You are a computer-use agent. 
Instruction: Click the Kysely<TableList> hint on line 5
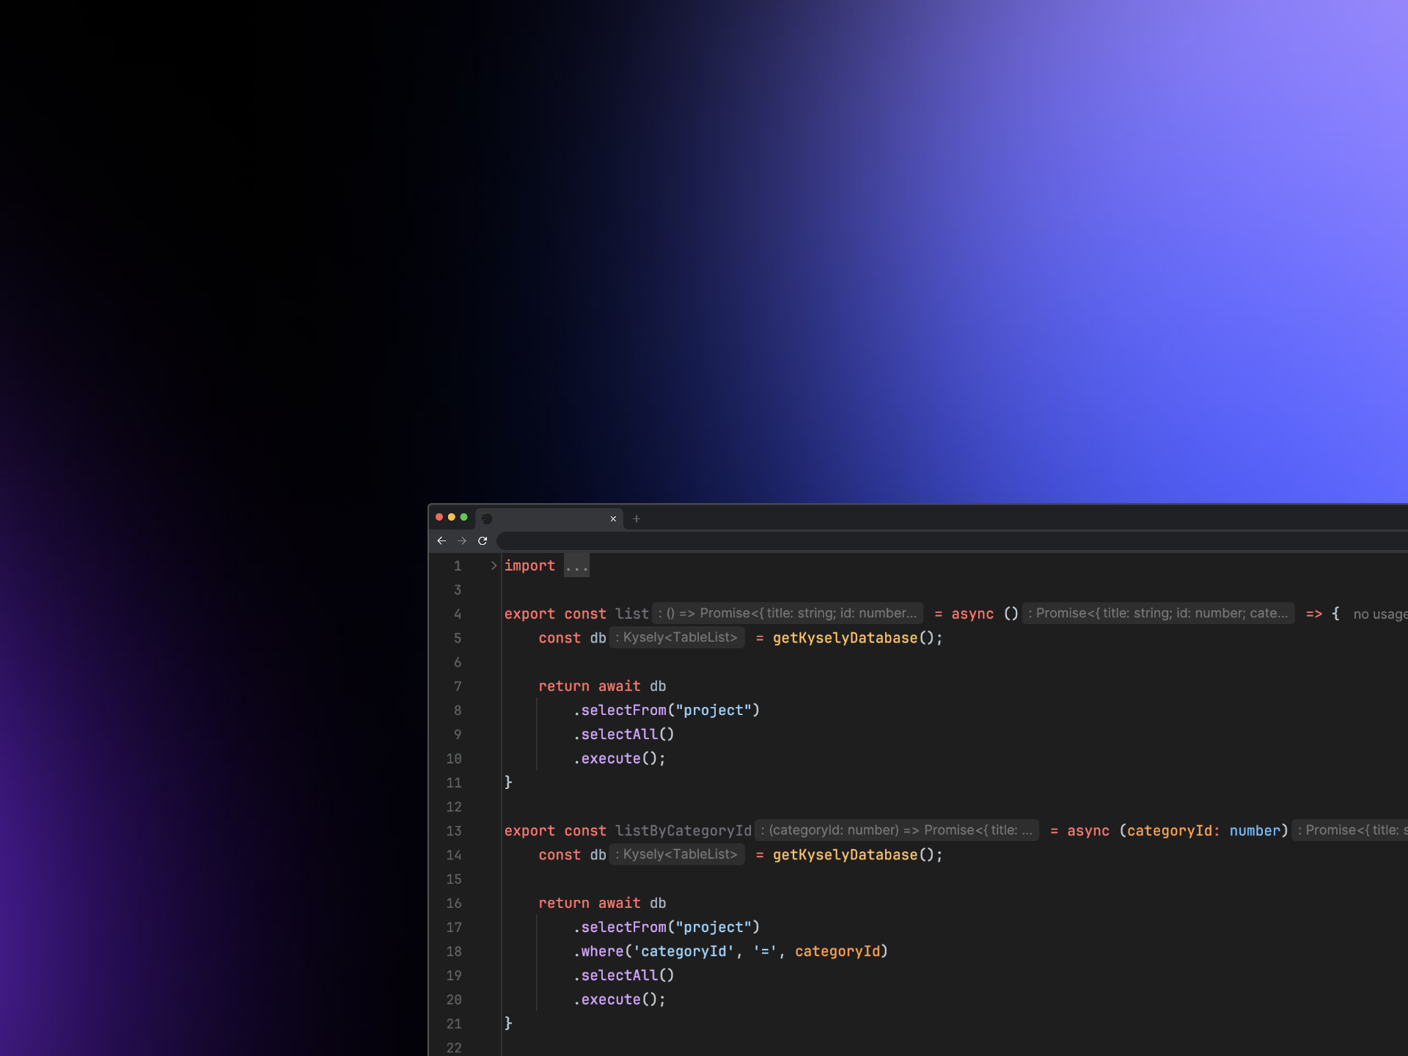tap(677, 637)
